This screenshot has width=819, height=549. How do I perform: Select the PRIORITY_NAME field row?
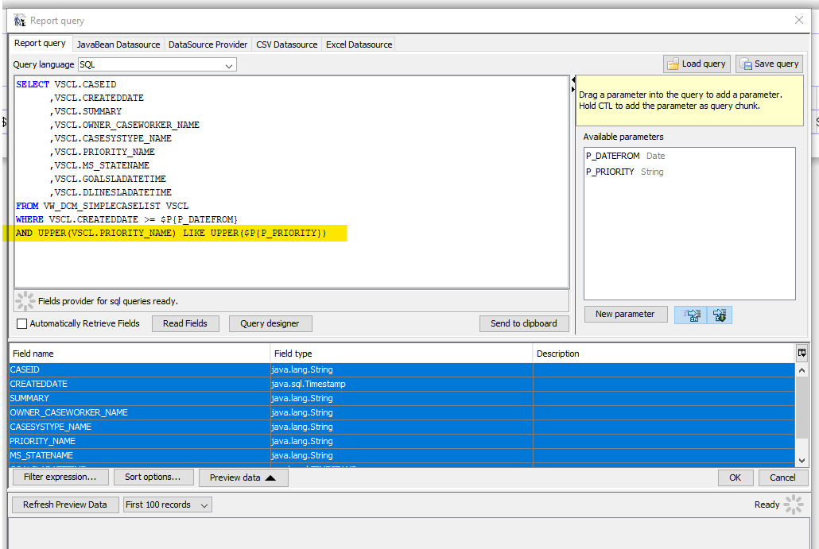click(x=402, y=441)
